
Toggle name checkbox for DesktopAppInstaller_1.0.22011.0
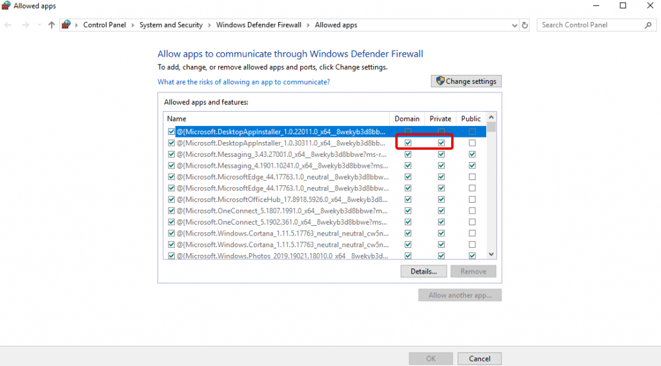click(x=171, y=132)
